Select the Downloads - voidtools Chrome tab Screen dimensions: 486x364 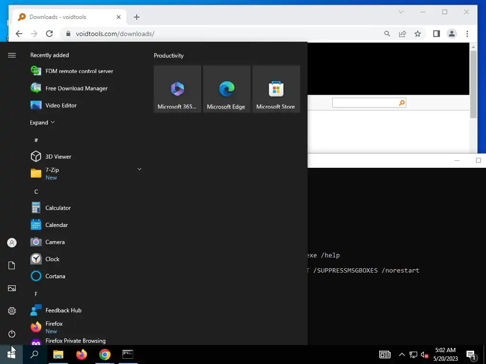click(x=69, y=17)
